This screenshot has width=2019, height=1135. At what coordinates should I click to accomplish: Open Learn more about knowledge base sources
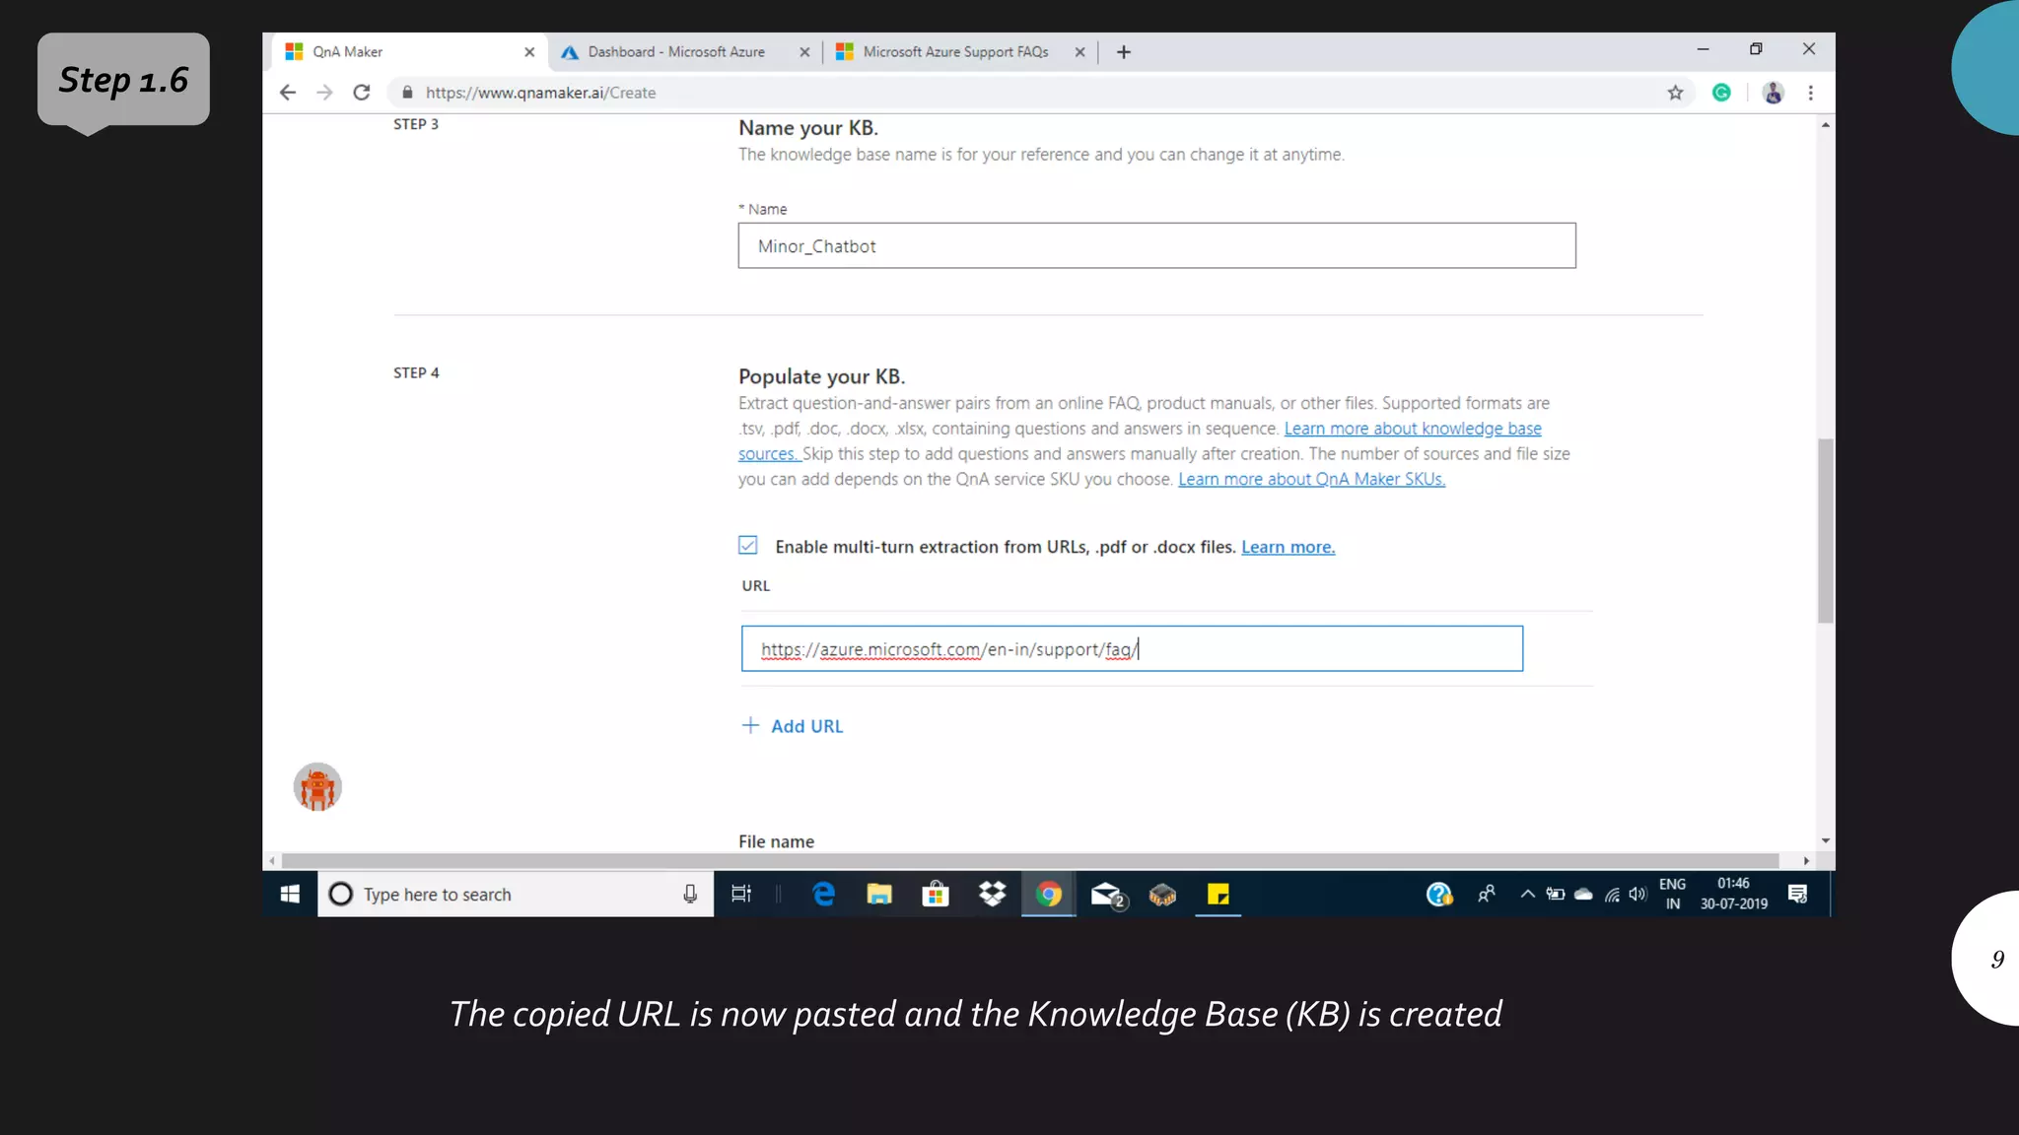(1413, 429)
